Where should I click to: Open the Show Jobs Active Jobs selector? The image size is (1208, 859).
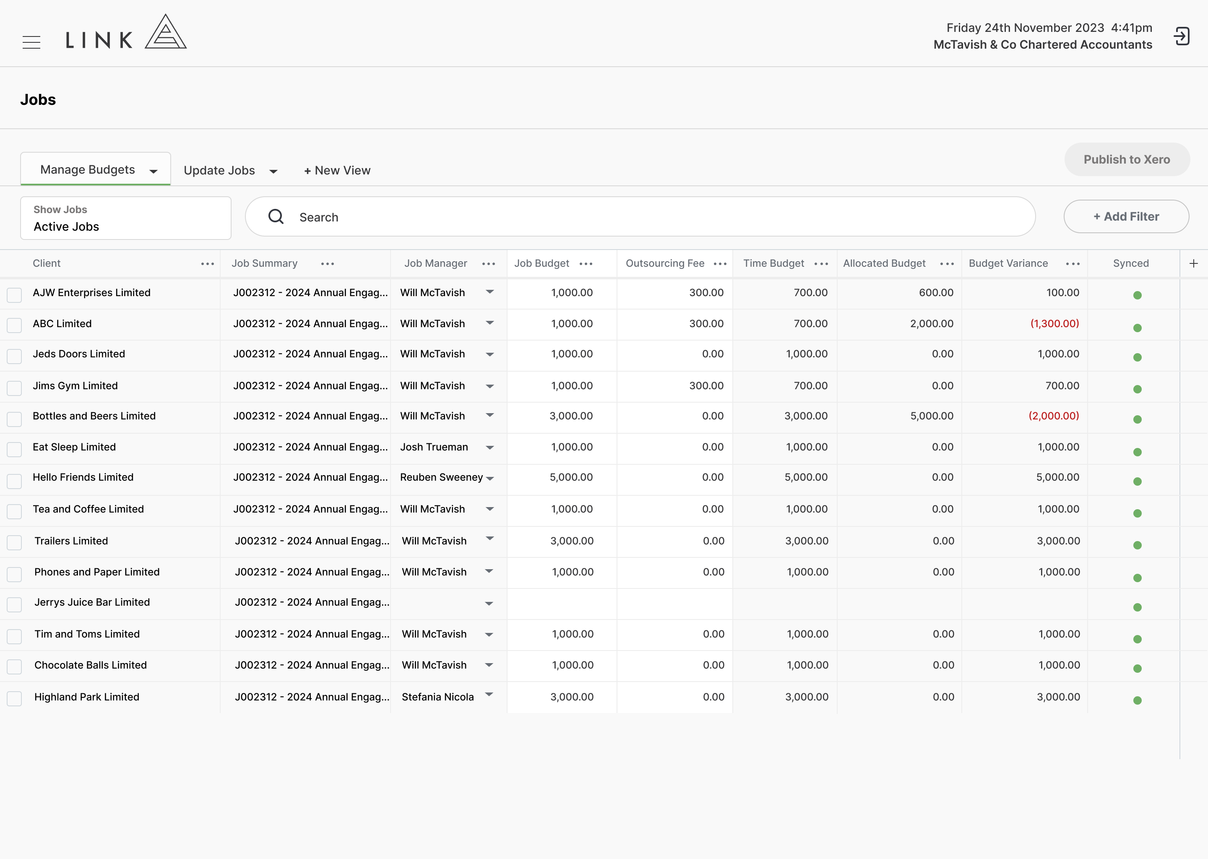(x=126, y=218)
